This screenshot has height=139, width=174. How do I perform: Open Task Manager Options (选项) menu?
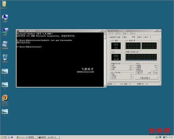tap(118, 33)
